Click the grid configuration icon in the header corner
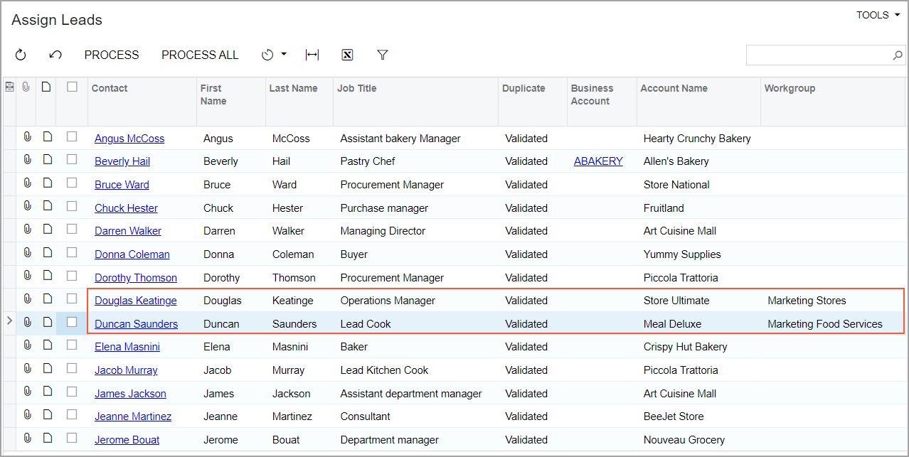 [x=9, y=87]
